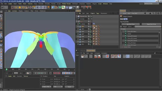Image resolution: width=162 pixels, height=91 pixels.
Task: Click the Joints list scrollbar
Action: (159, 38)
